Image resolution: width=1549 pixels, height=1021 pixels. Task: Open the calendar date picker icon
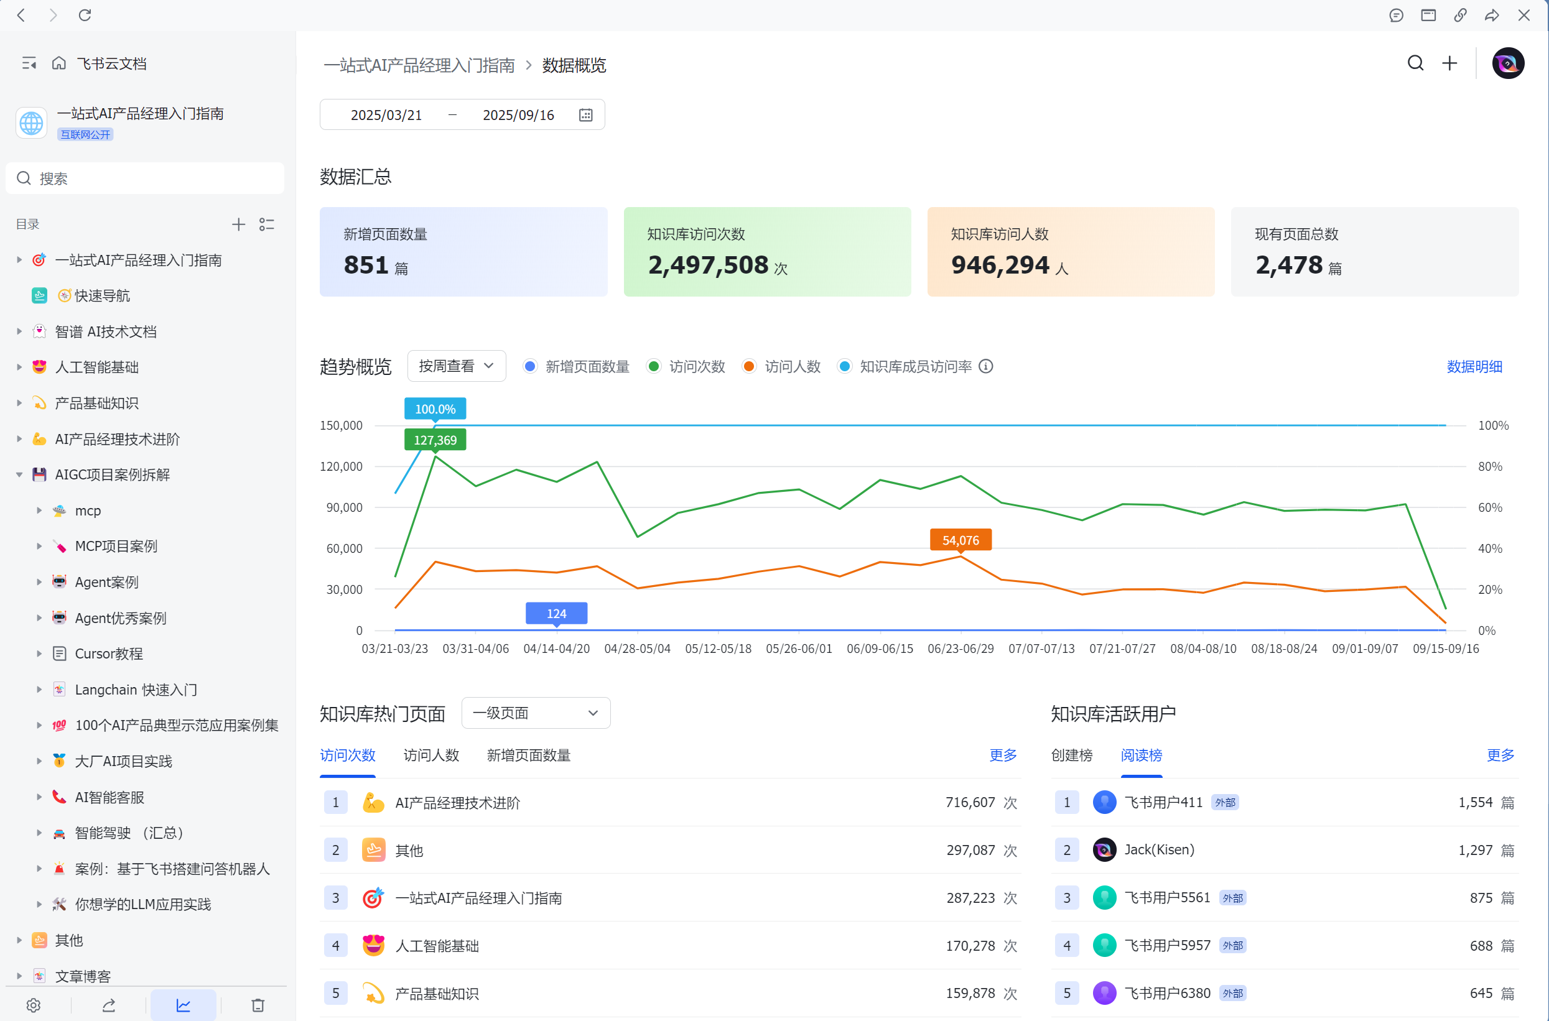(x=585, y=115)
